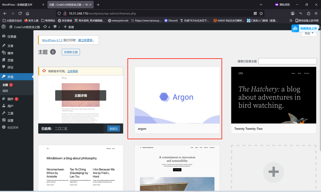Select the argon theme thumbnail

click(x=177, y=95)
